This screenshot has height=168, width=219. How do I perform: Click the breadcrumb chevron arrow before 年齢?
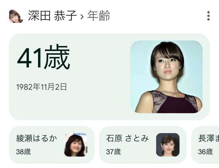click(x=82, y=16)
